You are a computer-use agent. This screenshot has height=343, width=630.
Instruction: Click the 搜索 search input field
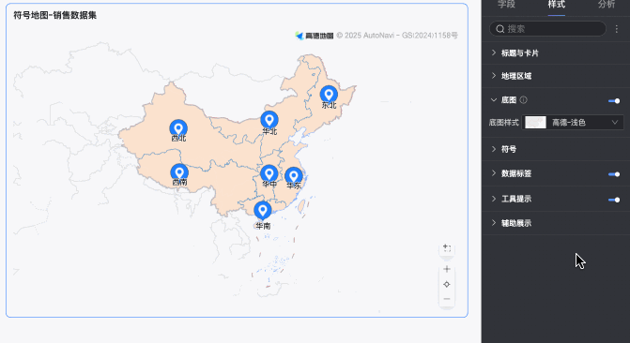(x=547, y=29)
